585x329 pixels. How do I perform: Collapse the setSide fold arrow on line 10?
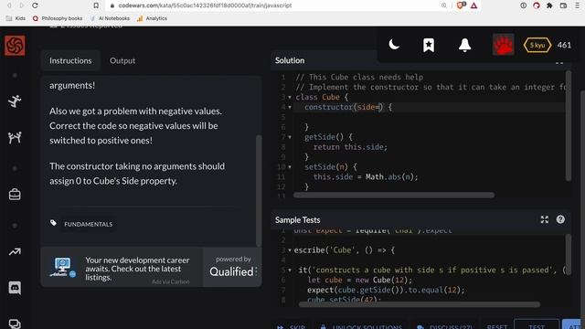pos(290,166)
